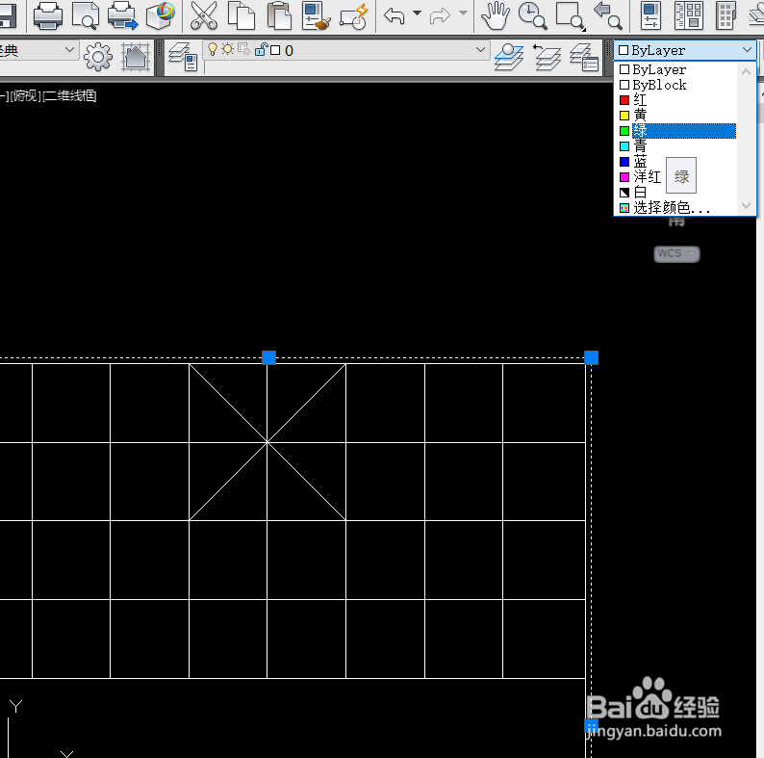Open the WCS coordinate system dropdown

[676, 253]
